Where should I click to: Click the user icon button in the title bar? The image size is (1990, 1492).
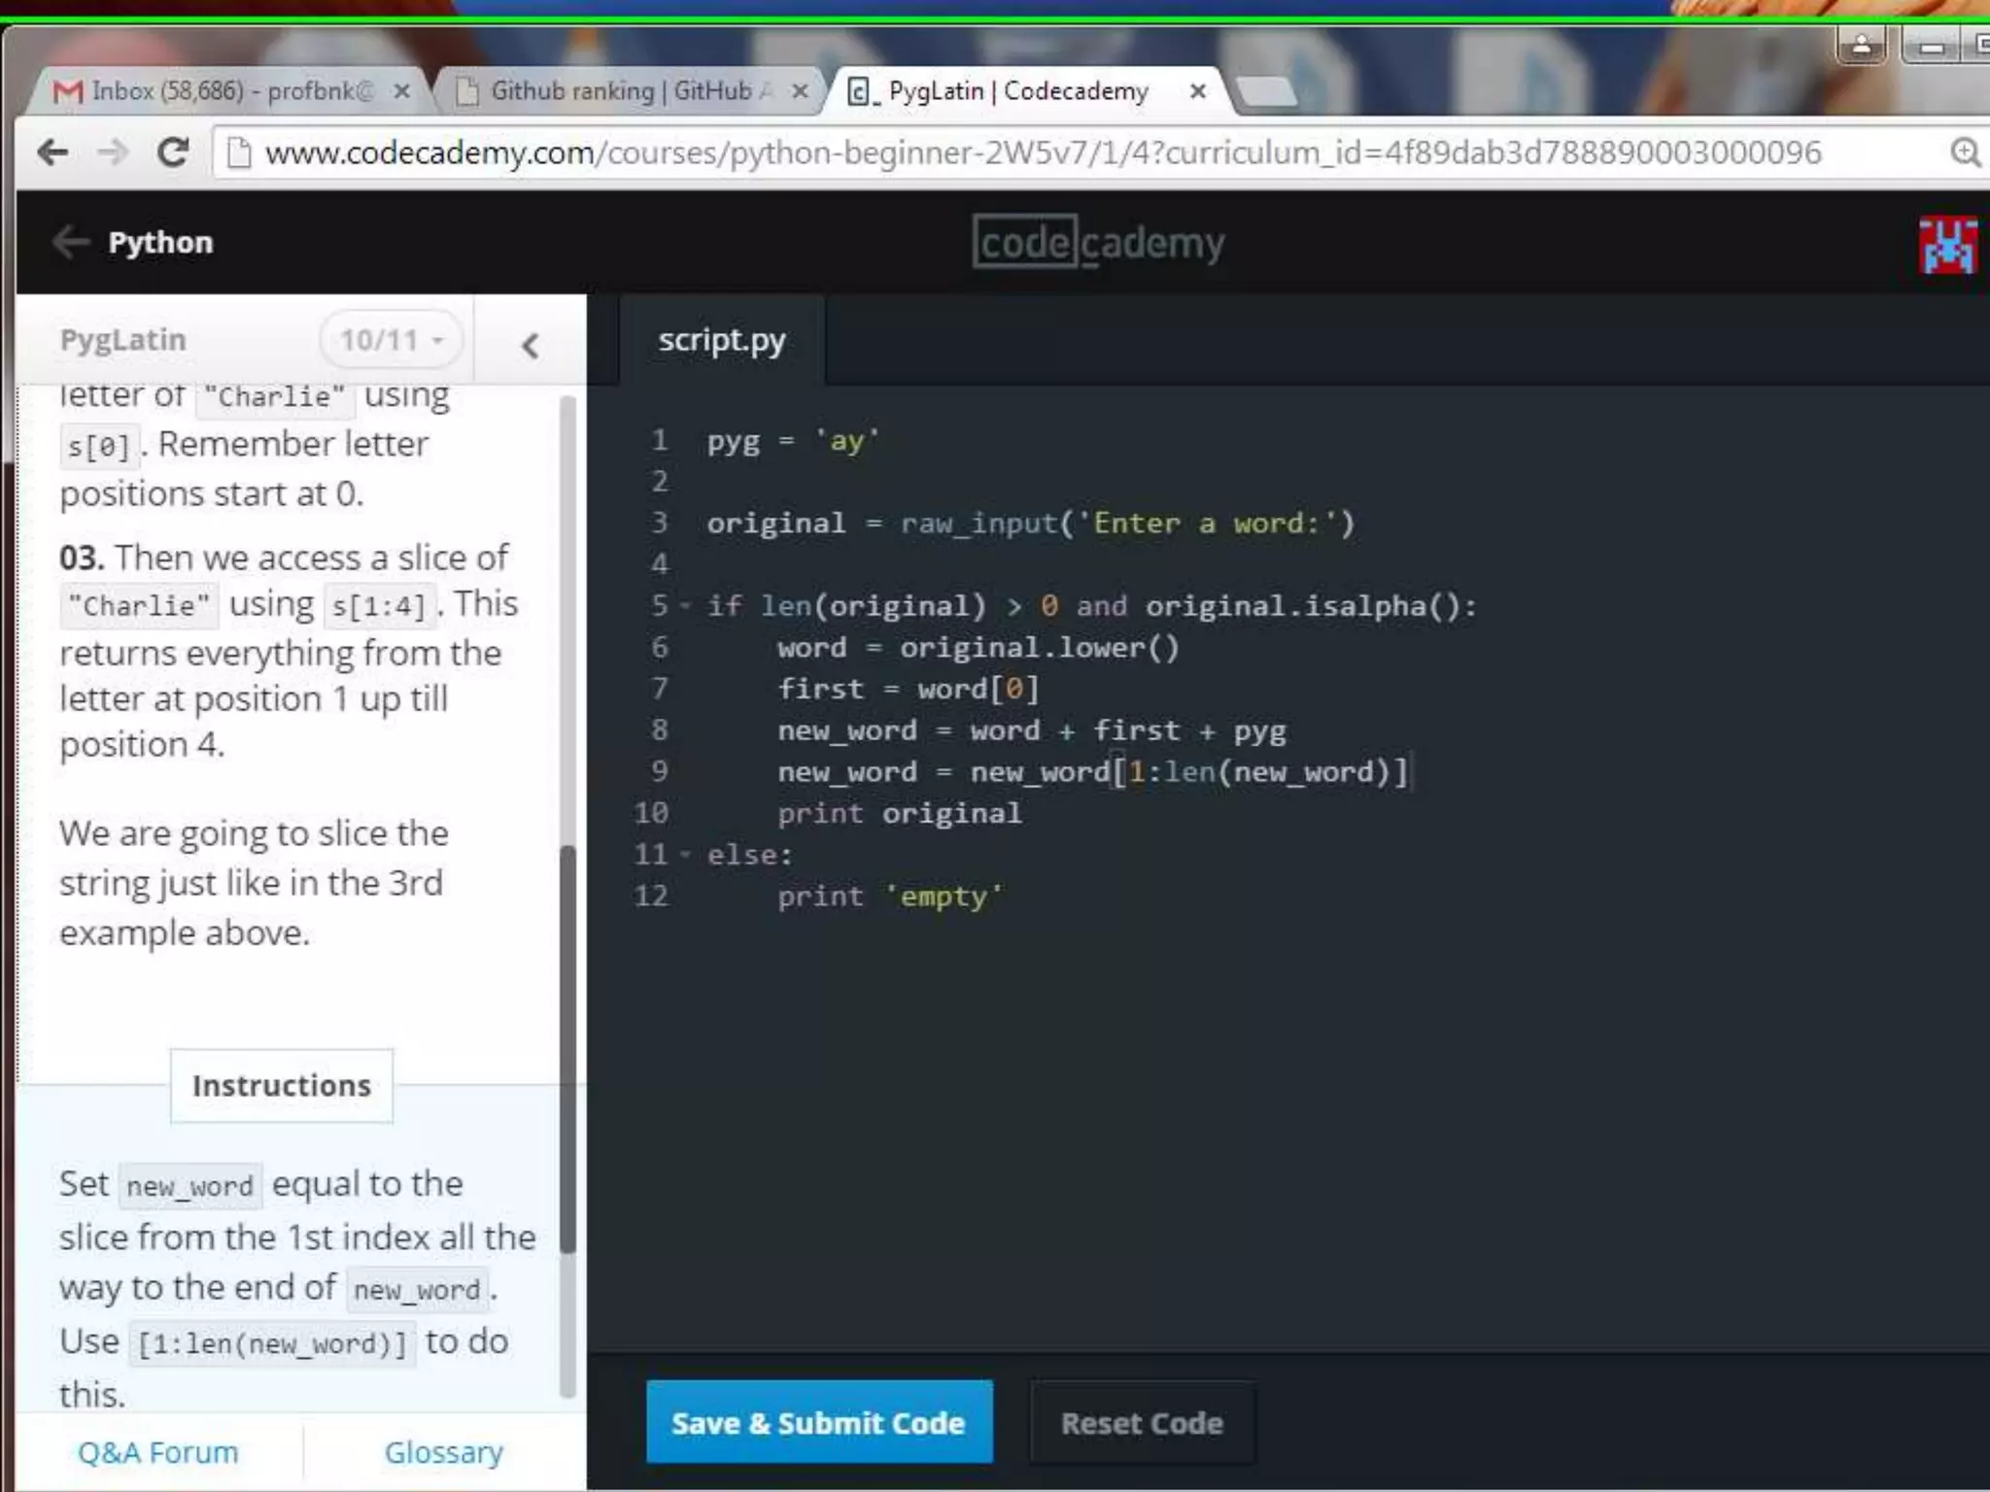click(x=1861, y=46)
